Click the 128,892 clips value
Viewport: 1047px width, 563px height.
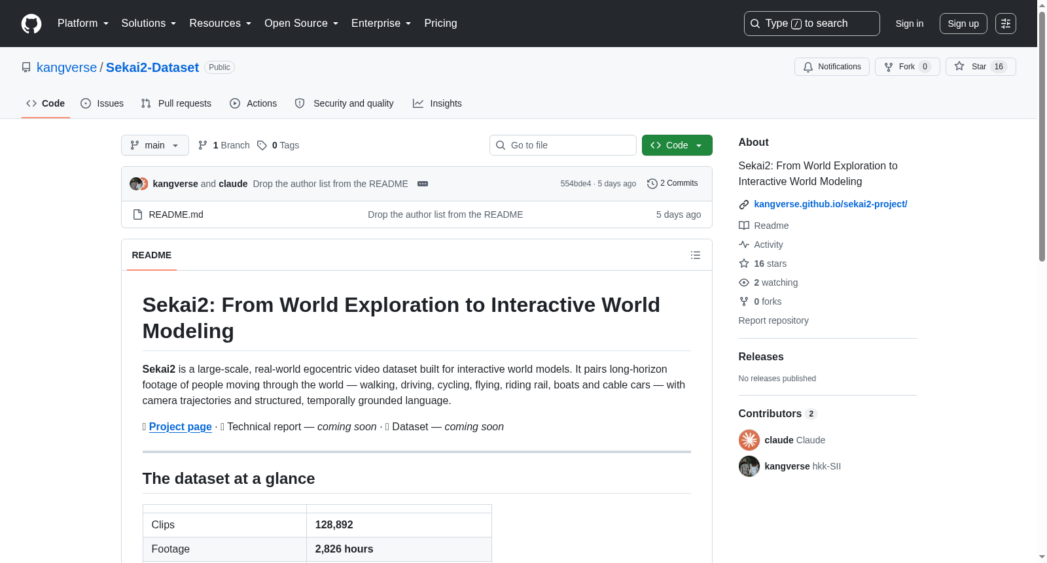pyautogui.click(x=334, y=525)
